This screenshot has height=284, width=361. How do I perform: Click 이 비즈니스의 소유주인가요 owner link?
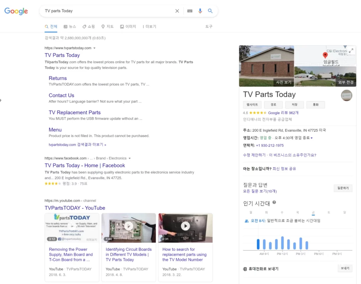coord(293,155)
